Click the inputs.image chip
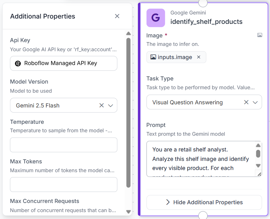 click(176, 57)
